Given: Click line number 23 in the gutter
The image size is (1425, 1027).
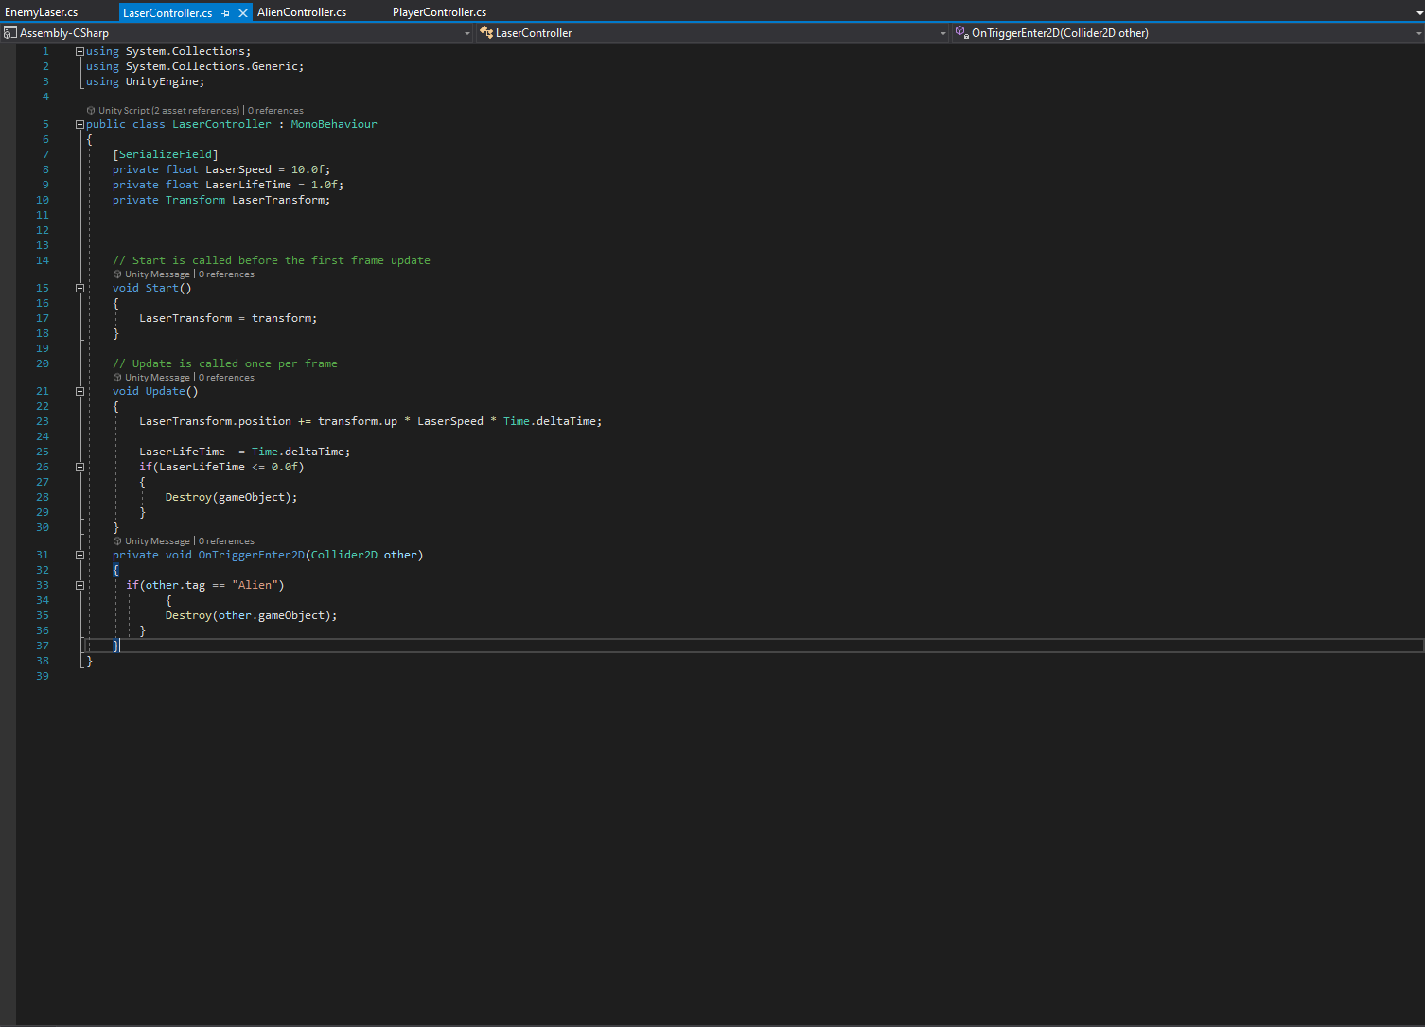Looking at the screenshot, I should click(43, 421).
